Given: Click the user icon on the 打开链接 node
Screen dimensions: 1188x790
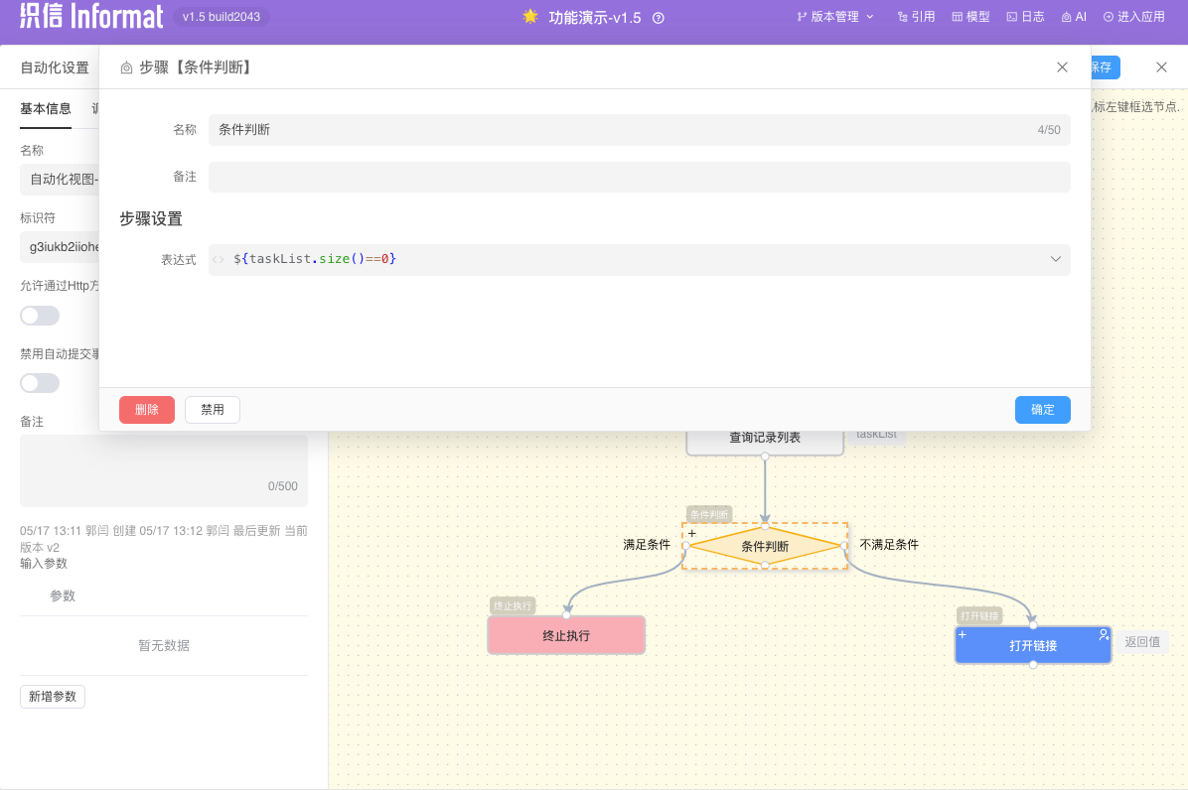Looking at the screenshot, I should click(x=1103, y=634).
